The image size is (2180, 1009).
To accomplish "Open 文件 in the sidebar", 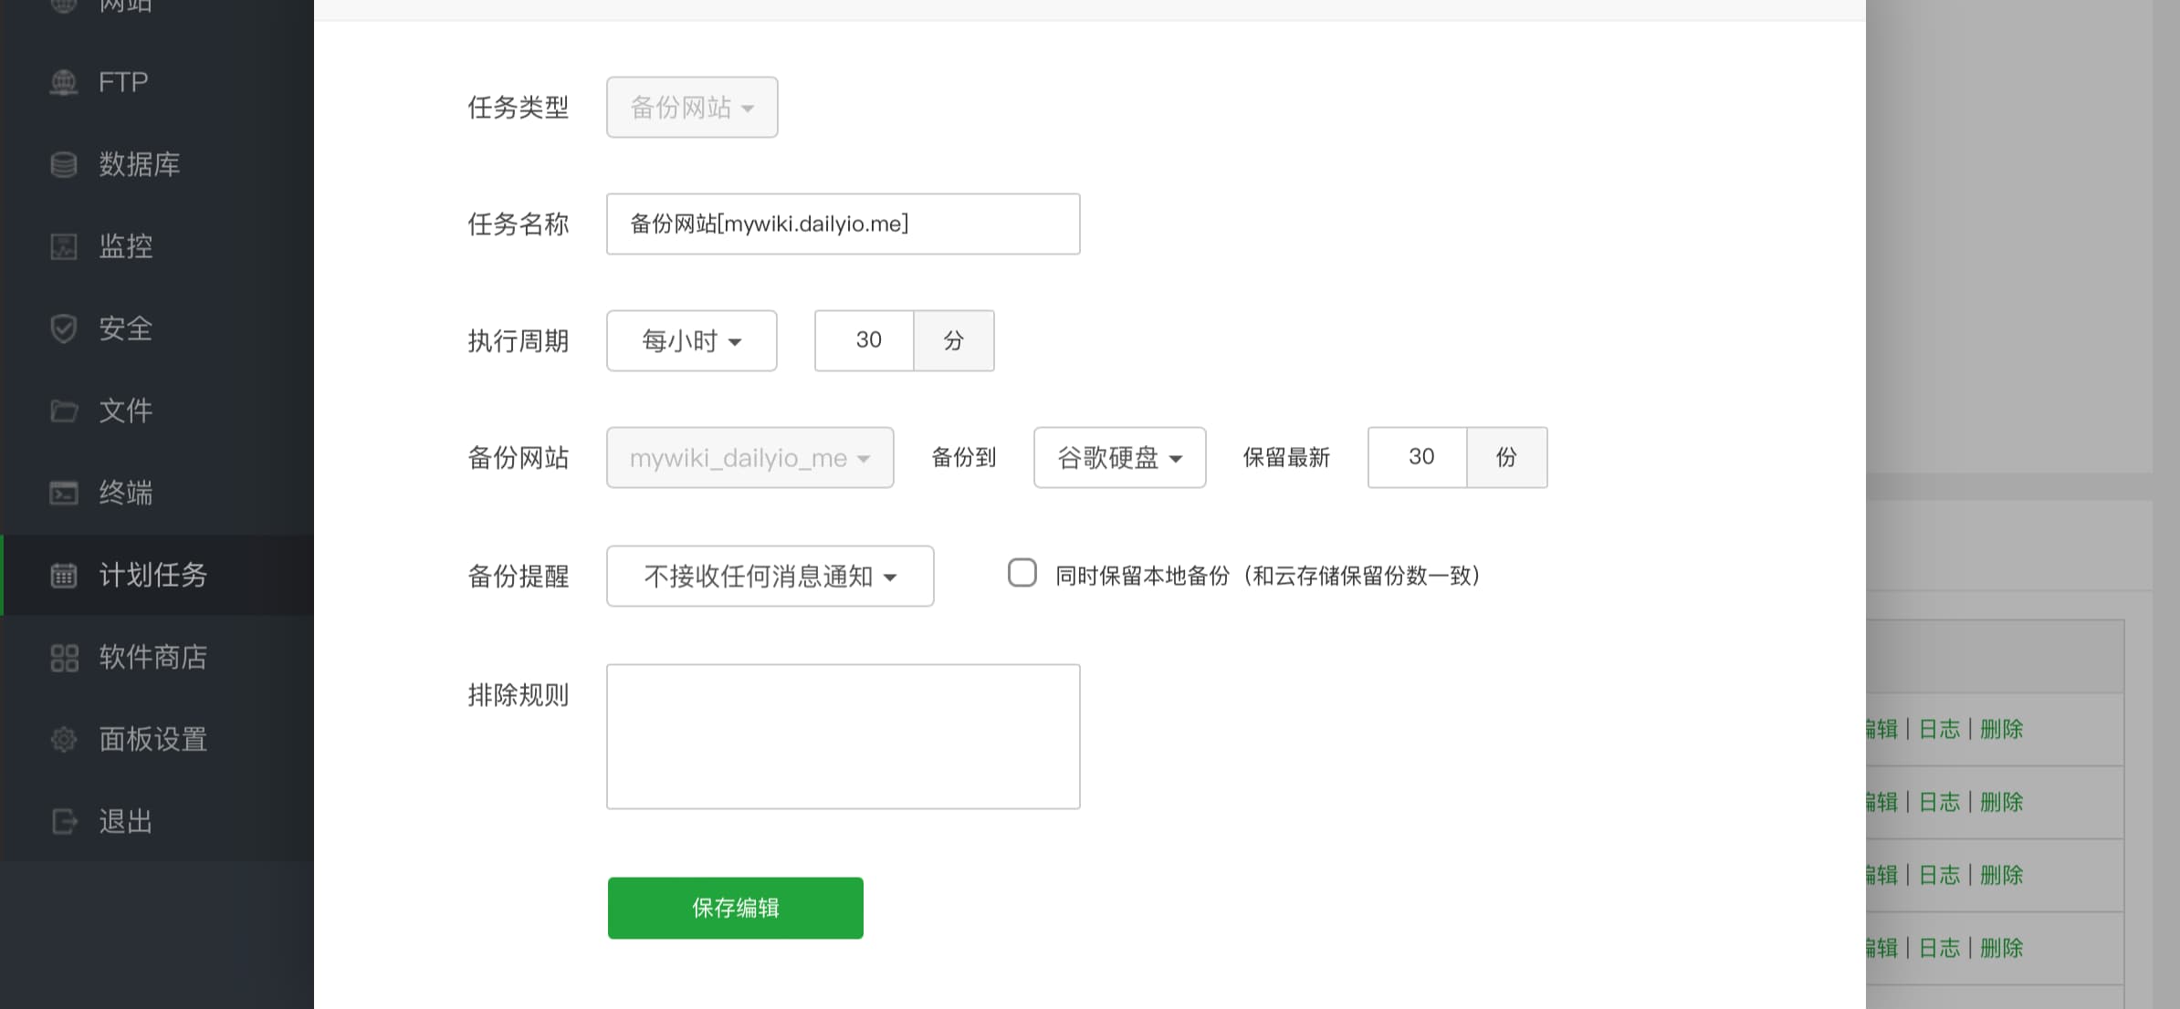I will click(x=157, y=411).
